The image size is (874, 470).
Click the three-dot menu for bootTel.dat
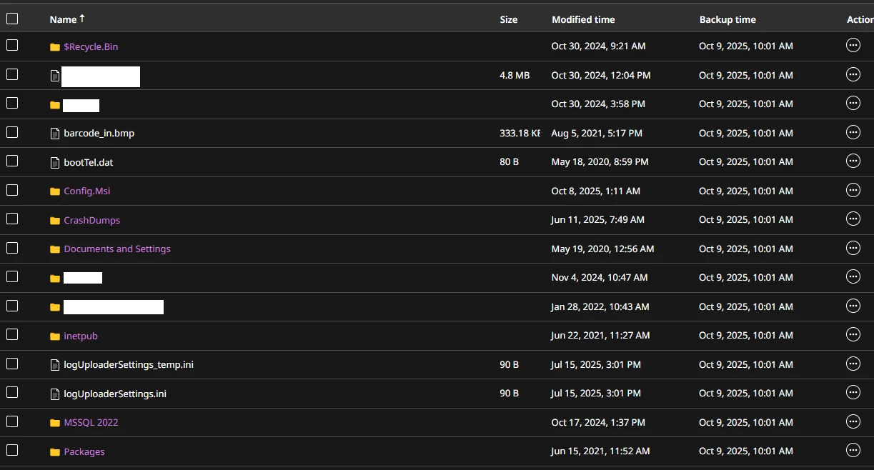coord(853,161)
